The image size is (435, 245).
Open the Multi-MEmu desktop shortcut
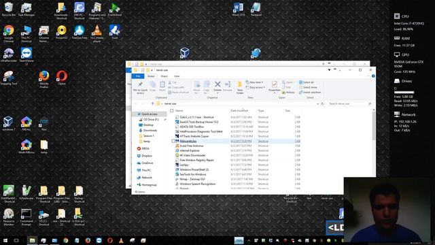pyautogui.click(x=27, y=147)
